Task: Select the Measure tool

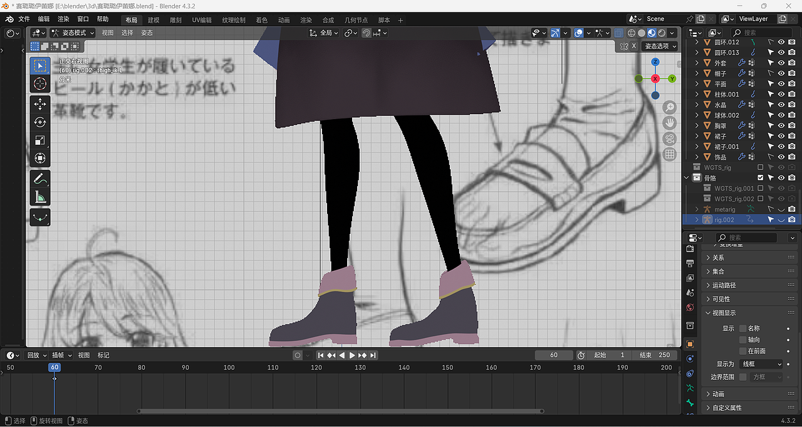Action: 40,198
